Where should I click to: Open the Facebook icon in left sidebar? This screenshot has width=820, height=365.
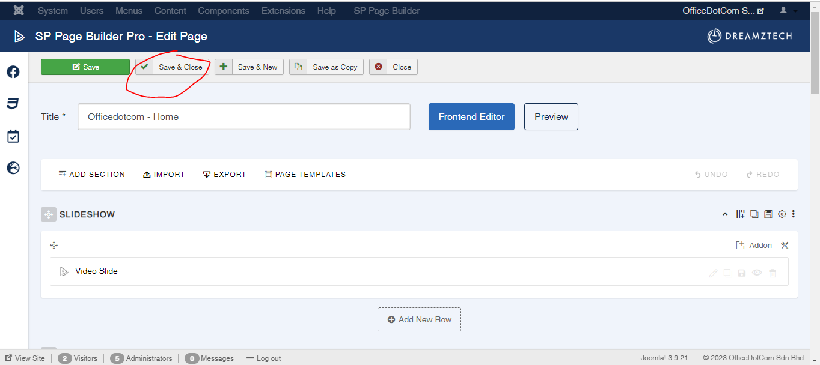(x=13, y=72)
